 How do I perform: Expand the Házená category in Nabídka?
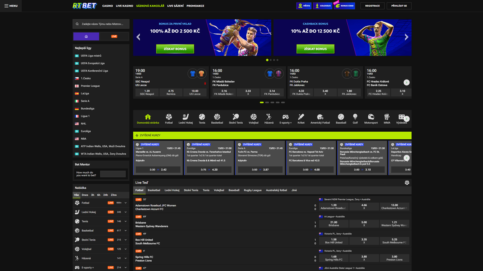pos(126,259)
